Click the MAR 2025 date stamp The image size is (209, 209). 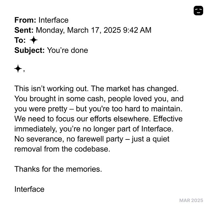191,200
